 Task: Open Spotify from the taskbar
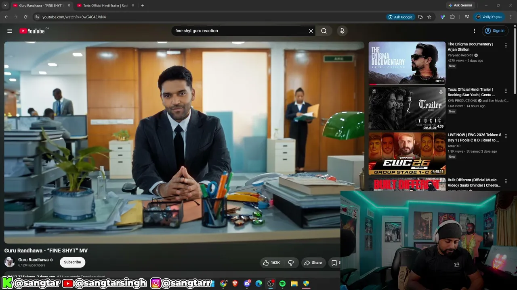(x=282, y=284)
